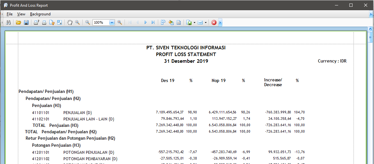Click the Send via email envelope icon
The image size is (374, 164).
200,22
